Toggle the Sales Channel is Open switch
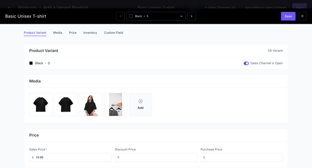This screenshot has height=168, width=312. click(246, 63)
